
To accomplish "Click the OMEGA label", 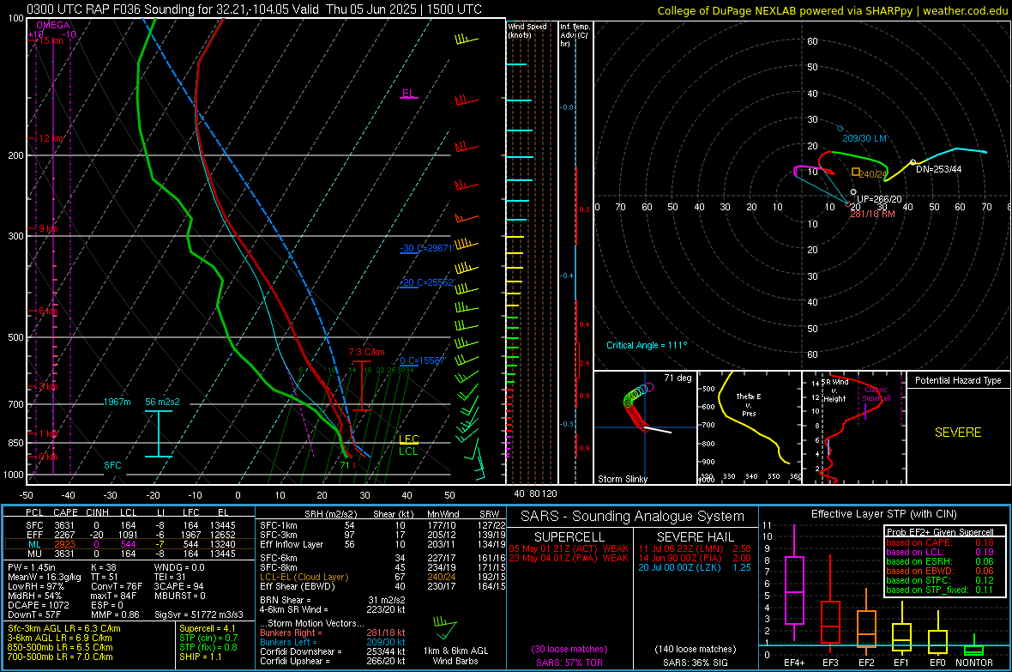I will click(53, 25).
